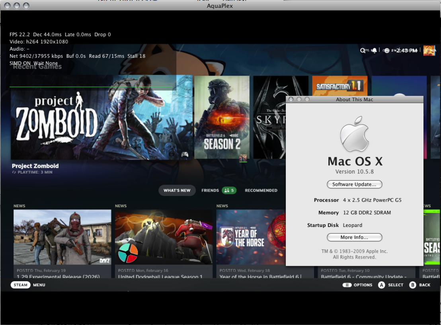Switch to the RECOMMENDED tab
The width and height of the screenshot is (441, 325).
261,190
